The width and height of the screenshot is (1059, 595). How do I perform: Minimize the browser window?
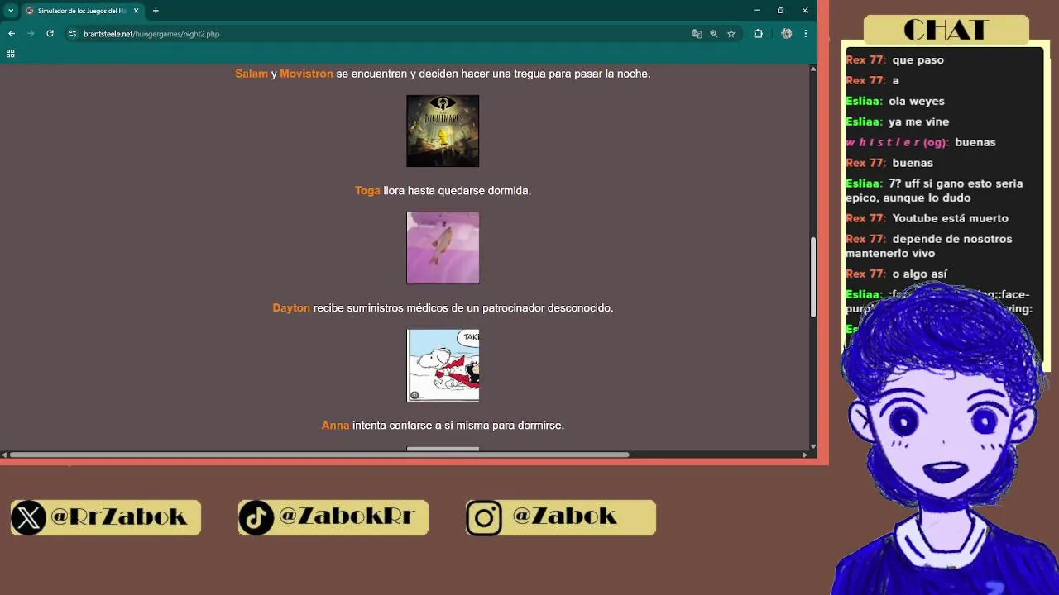click(x=756, y=11)
